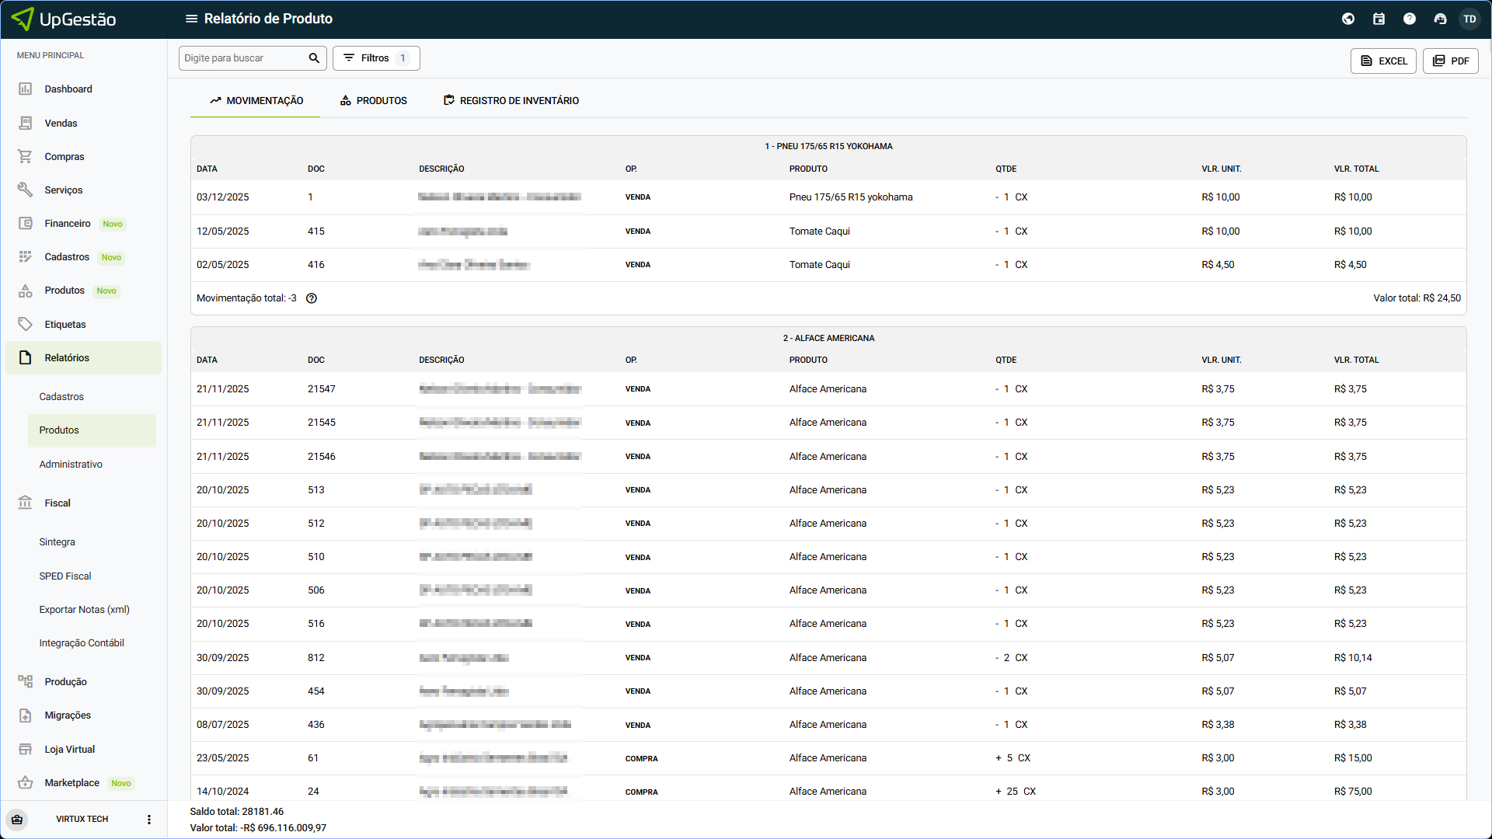Go to SPED Fiscal in the sidebar
Screen dimensions: 1492x839
tap(65, 576)
